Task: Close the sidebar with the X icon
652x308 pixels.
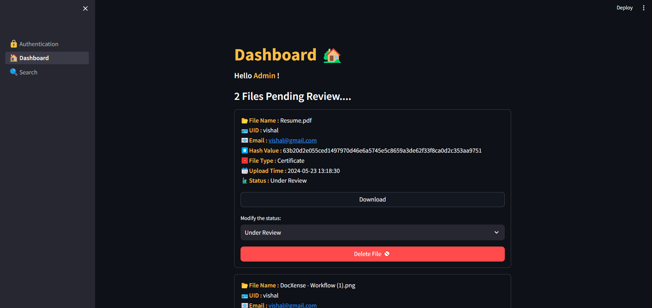Action: [x=85, y=8]
